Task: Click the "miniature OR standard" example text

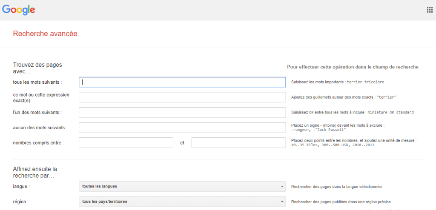Action: 390,113
